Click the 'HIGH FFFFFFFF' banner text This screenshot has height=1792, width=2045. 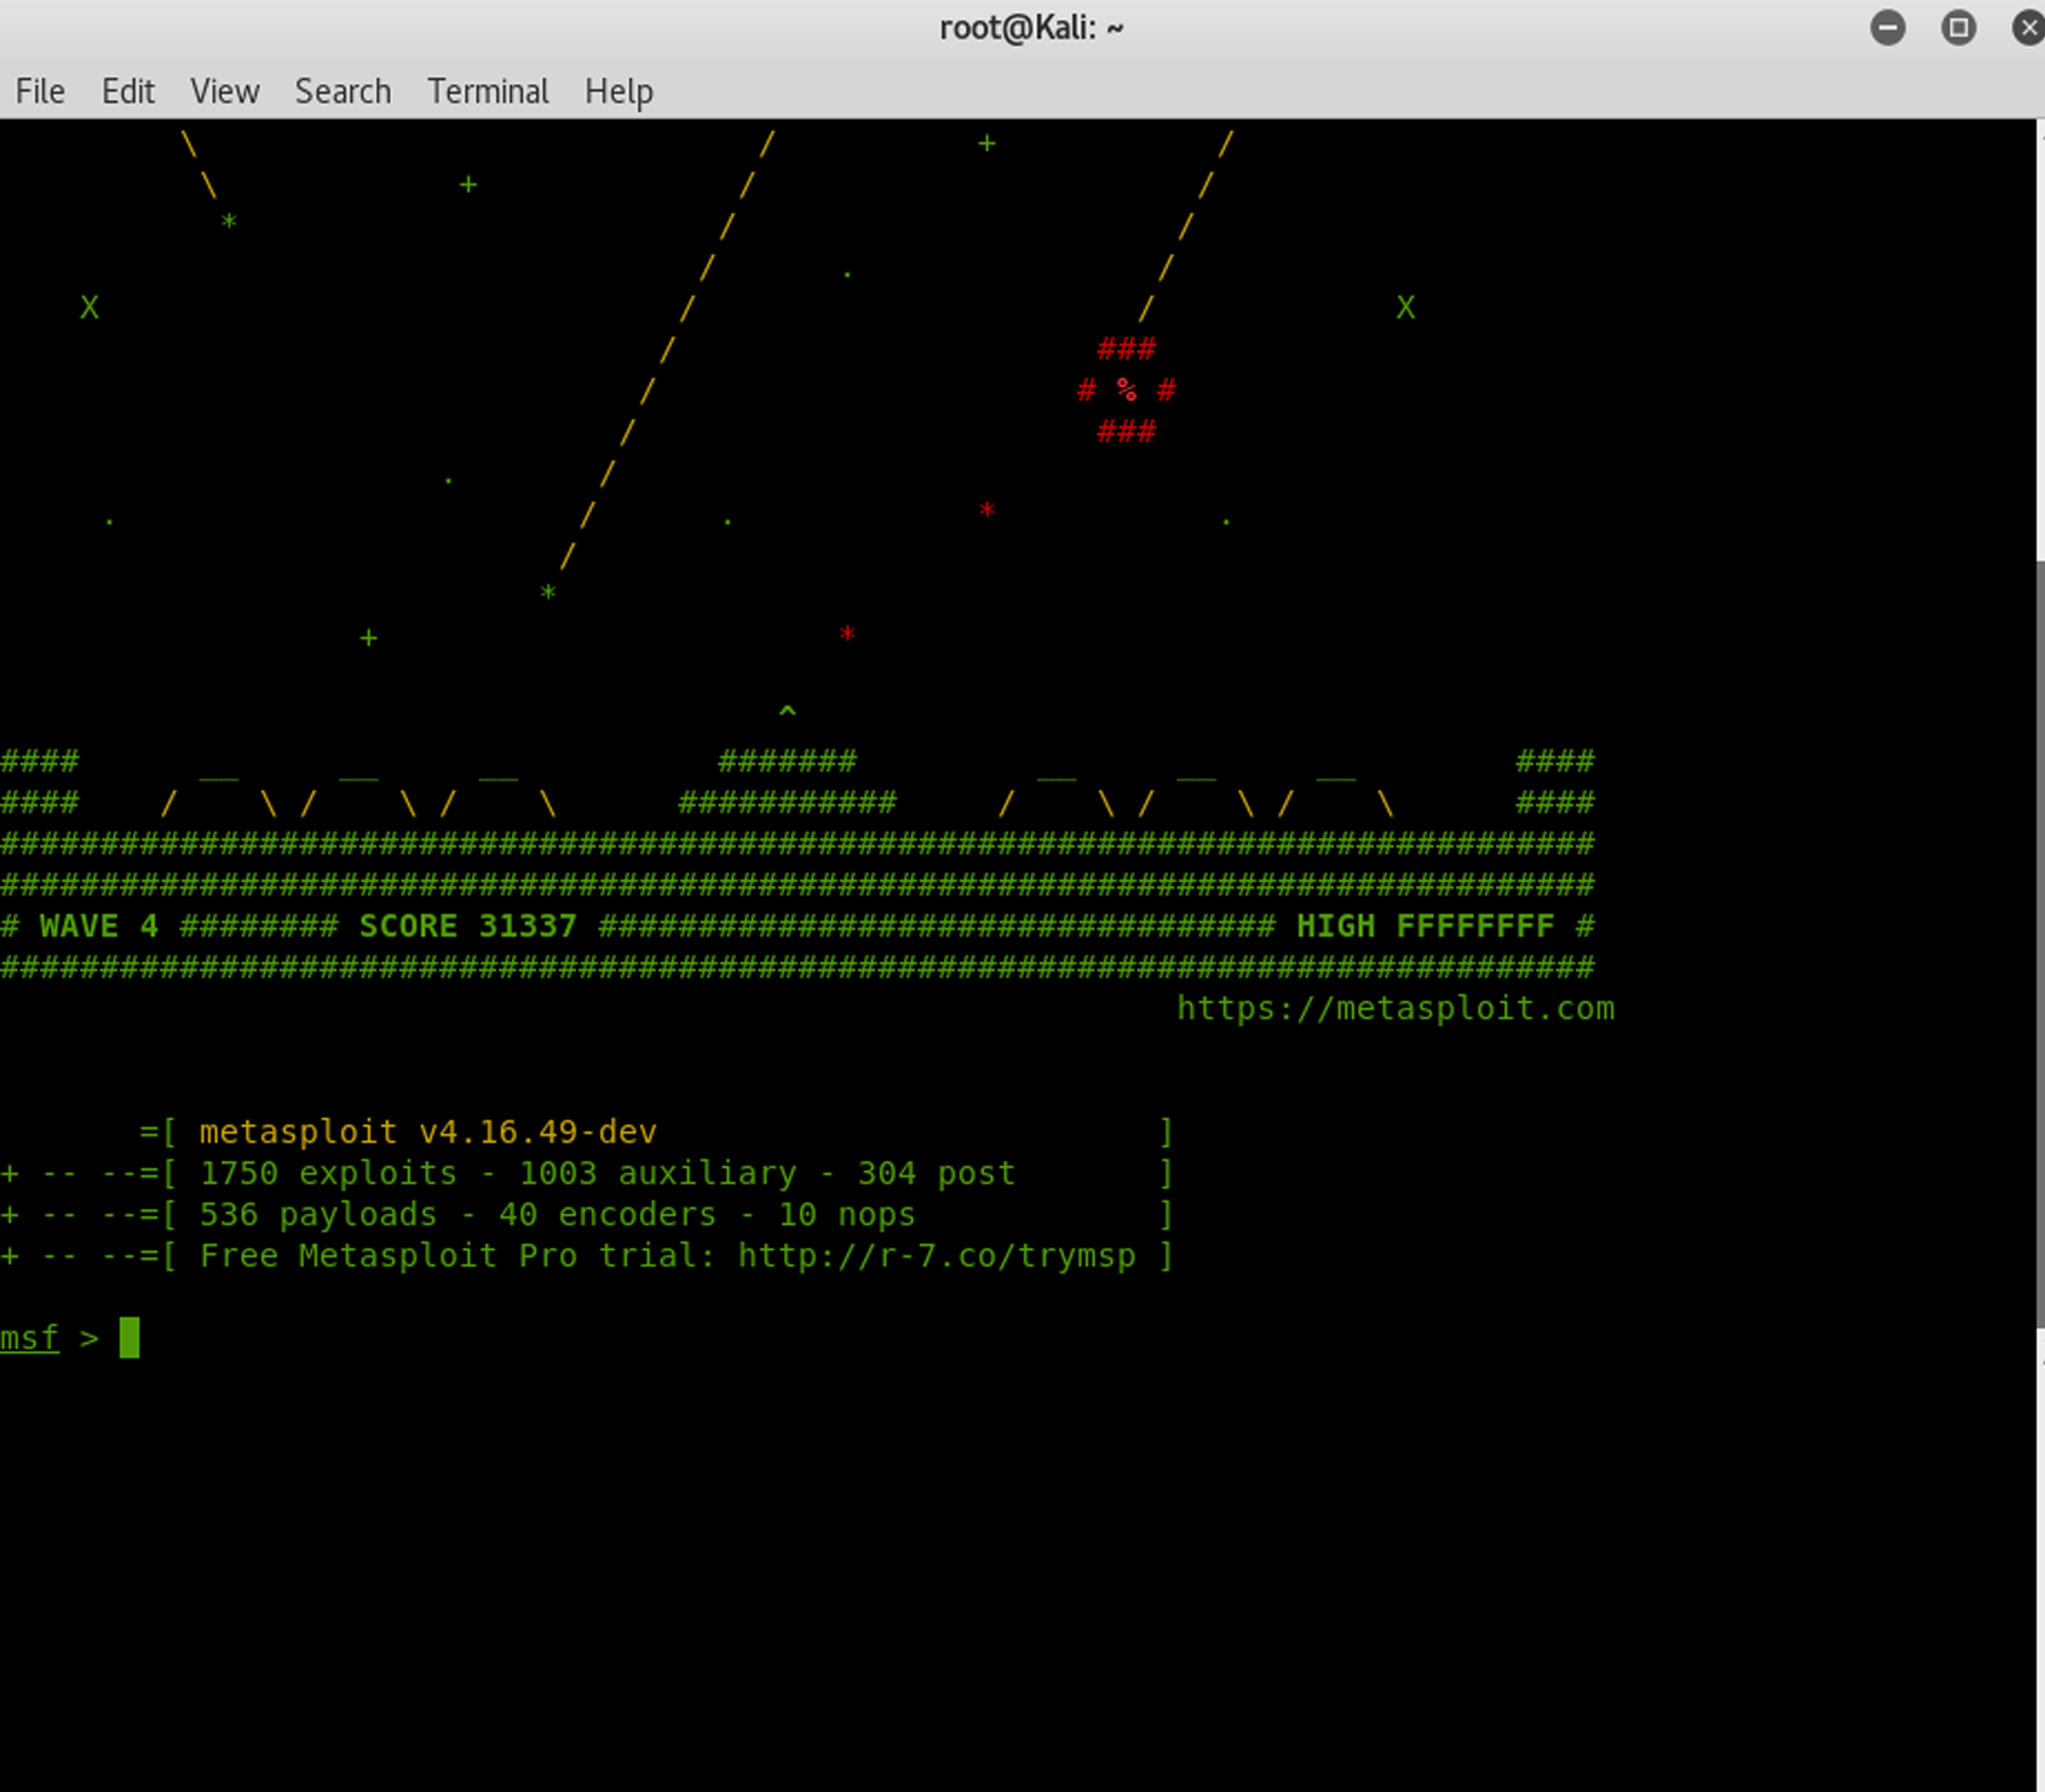1425,926
